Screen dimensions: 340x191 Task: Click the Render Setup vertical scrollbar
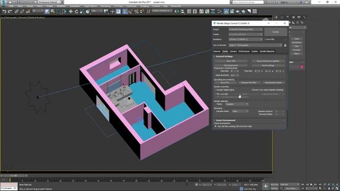click(x=287, y=82)
